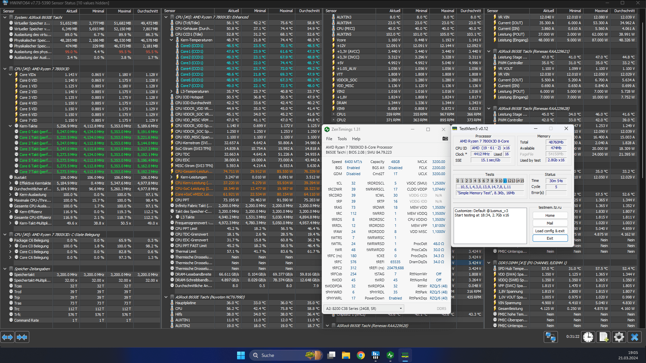Screen dimensions: 646x363
Task: Collapse the Core VIDs tree group
Action: coord(10,75)
